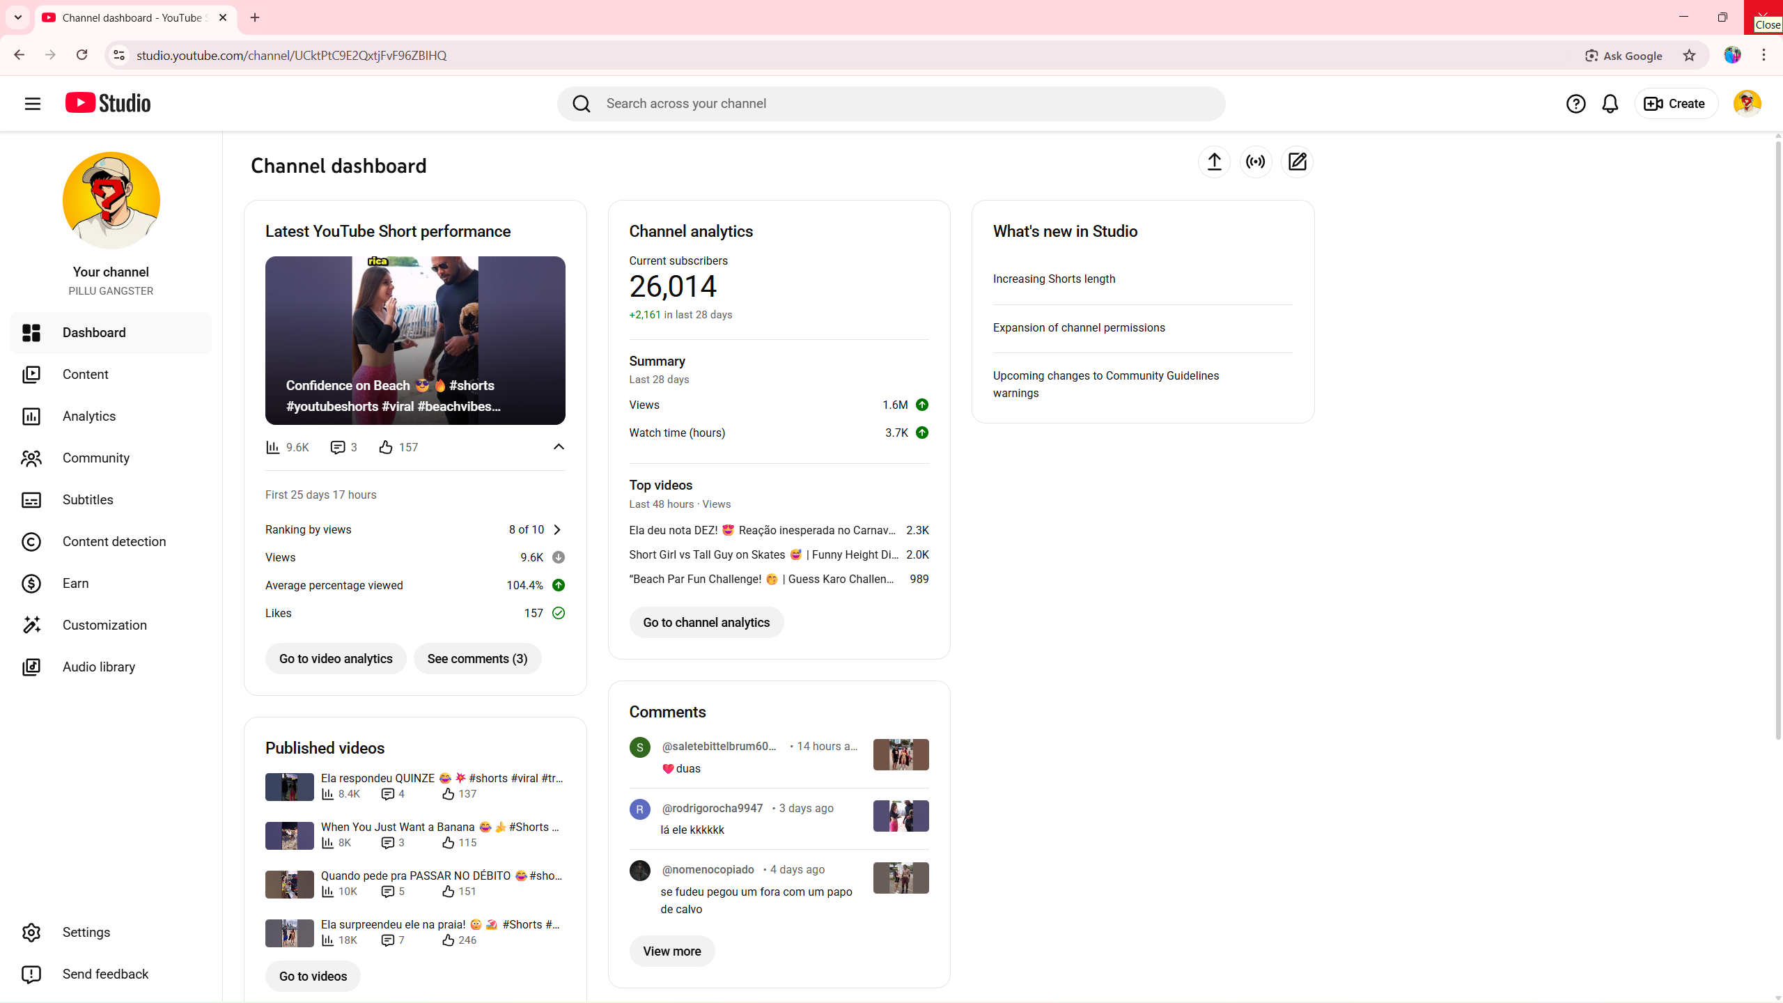Click the hamburger menu icon
This screenshot has height=1003, width=1783.
(33, 104)
